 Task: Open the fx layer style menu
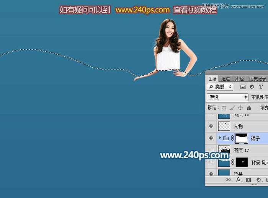[x=238, y=179]
